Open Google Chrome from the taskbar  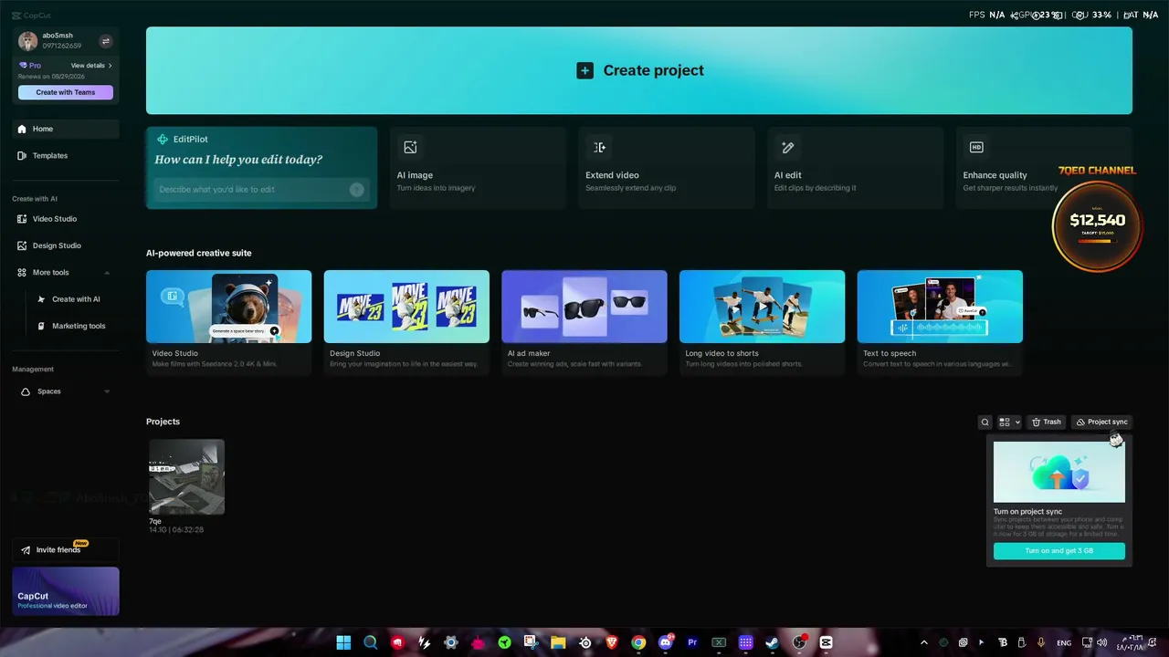[x=638, y=642]
